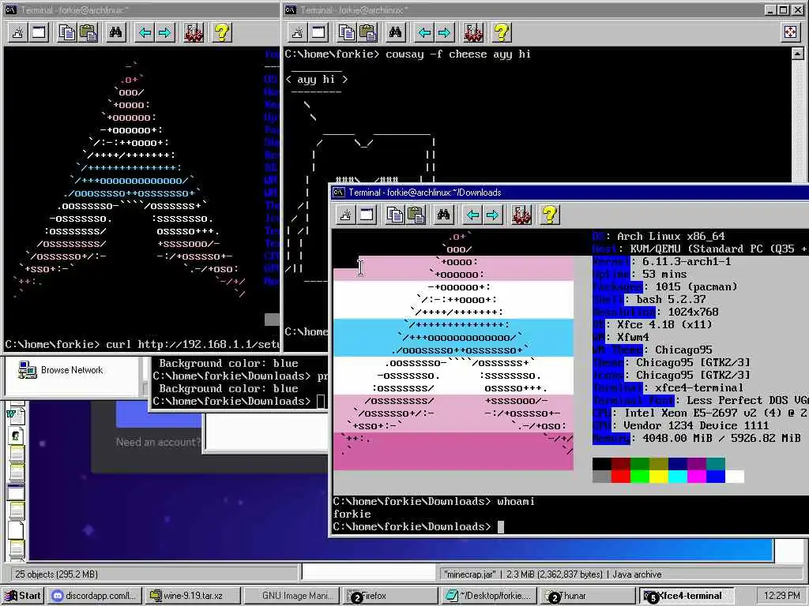
Task: Open preferences icon in the left neofetch terminal
Action: click(x=194, y=32)
